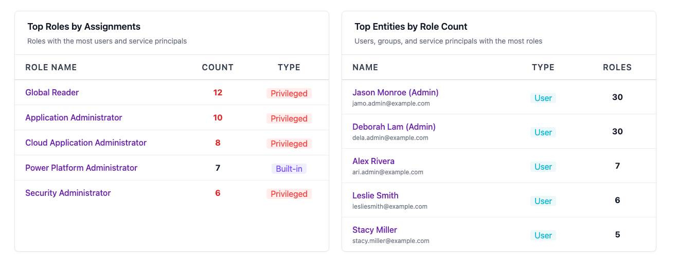
Task: Click the Alex Rivera name link
Action: 373,161
